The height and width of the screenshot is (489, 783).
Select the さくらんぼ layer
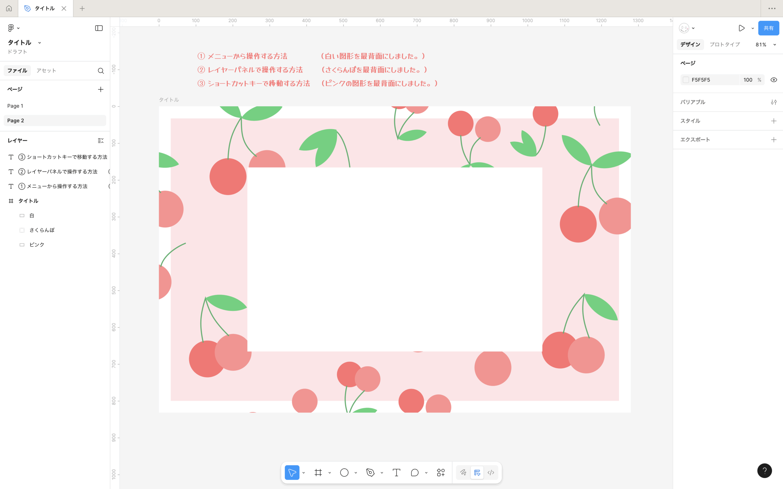(x=42, y=230)
